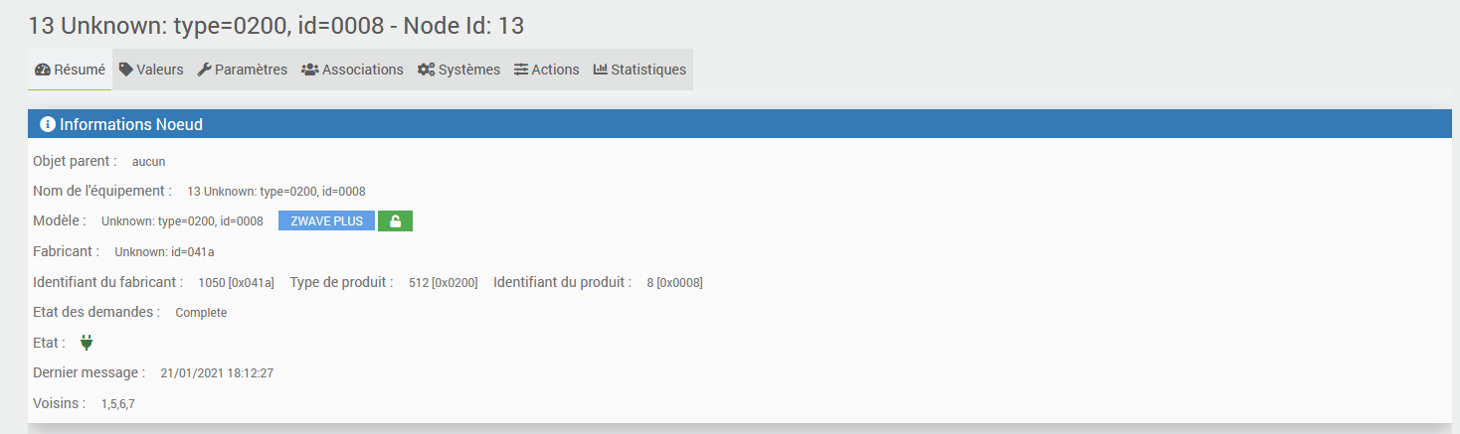Screen dimensions: 1460x434
Task: Click the users icon beside Associations
Action: [x=309, y=70]
